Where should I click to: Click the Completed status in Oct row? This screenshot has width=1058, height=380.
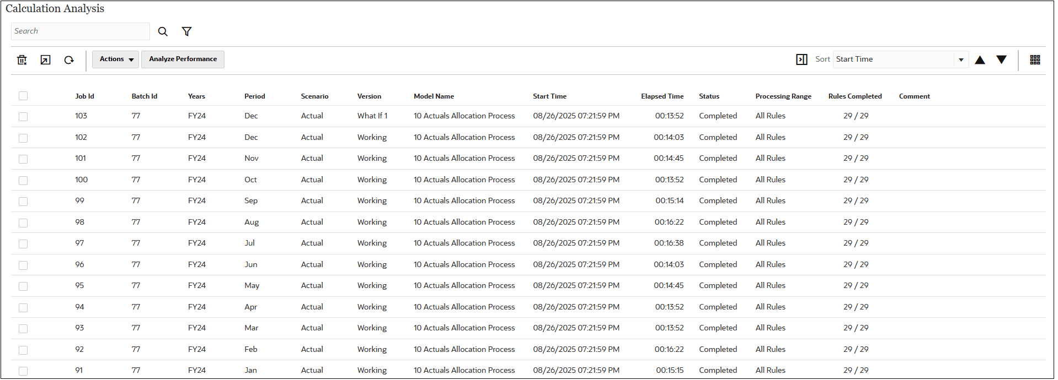[718, 180]
